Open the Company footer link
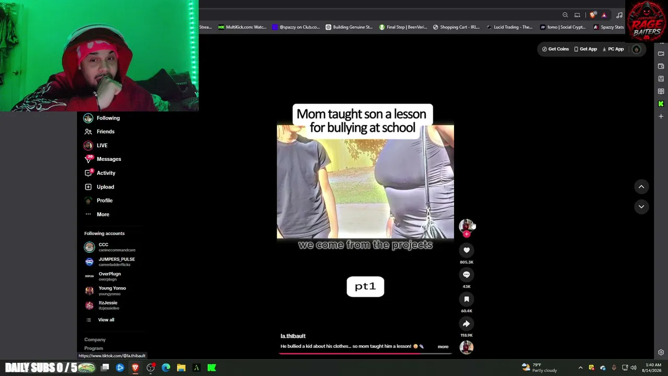 pos(95,339)
